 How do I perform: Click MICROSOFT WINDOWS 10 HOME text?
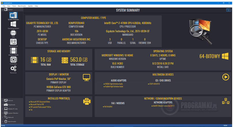coord(118,55)
